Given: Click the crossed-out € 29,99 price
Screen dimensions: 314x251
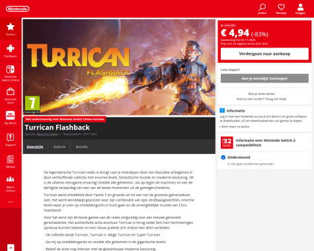Looking at the screenshot, I should [x=228, y=26].
